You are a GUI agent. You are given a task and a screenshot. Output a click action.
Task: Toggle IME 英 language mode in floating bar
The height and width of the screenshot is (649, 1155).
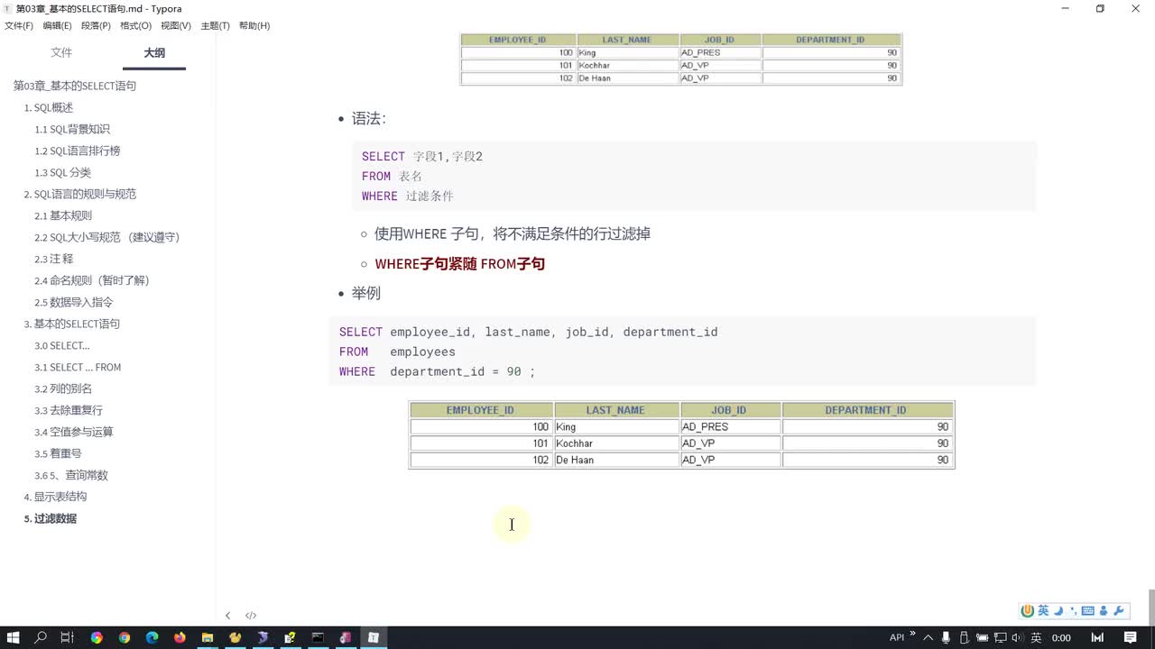[1043, 610]
